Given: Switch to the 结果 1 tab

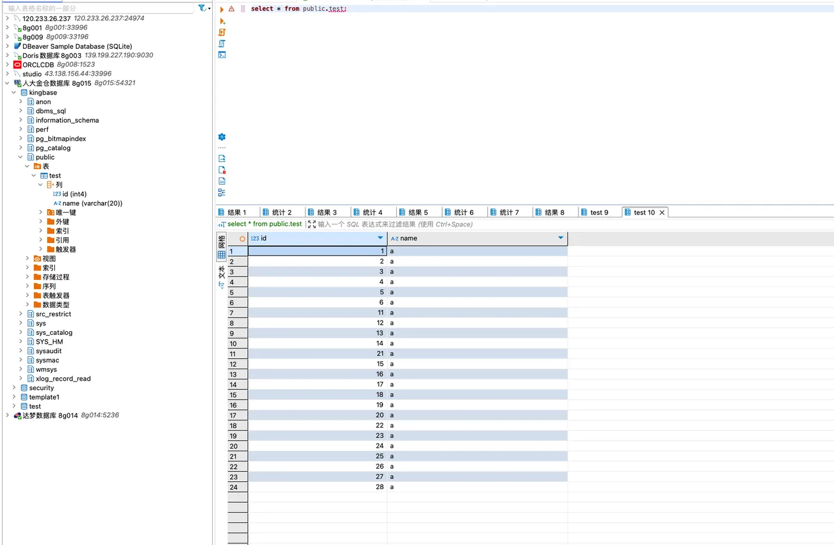Looking at the screenshot, I should tap(232, 213).
